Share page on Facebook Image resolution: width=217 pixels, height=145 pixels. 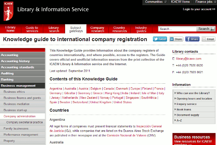coord(192,39)
